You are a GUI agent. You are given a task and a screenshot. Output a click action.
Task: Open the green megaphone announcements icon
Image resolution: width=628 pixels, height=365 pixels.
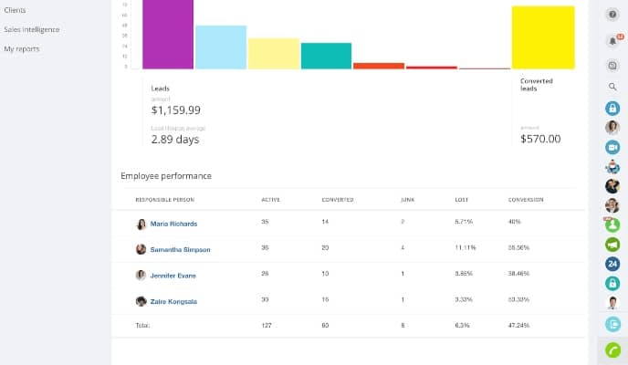coord(612,245)
